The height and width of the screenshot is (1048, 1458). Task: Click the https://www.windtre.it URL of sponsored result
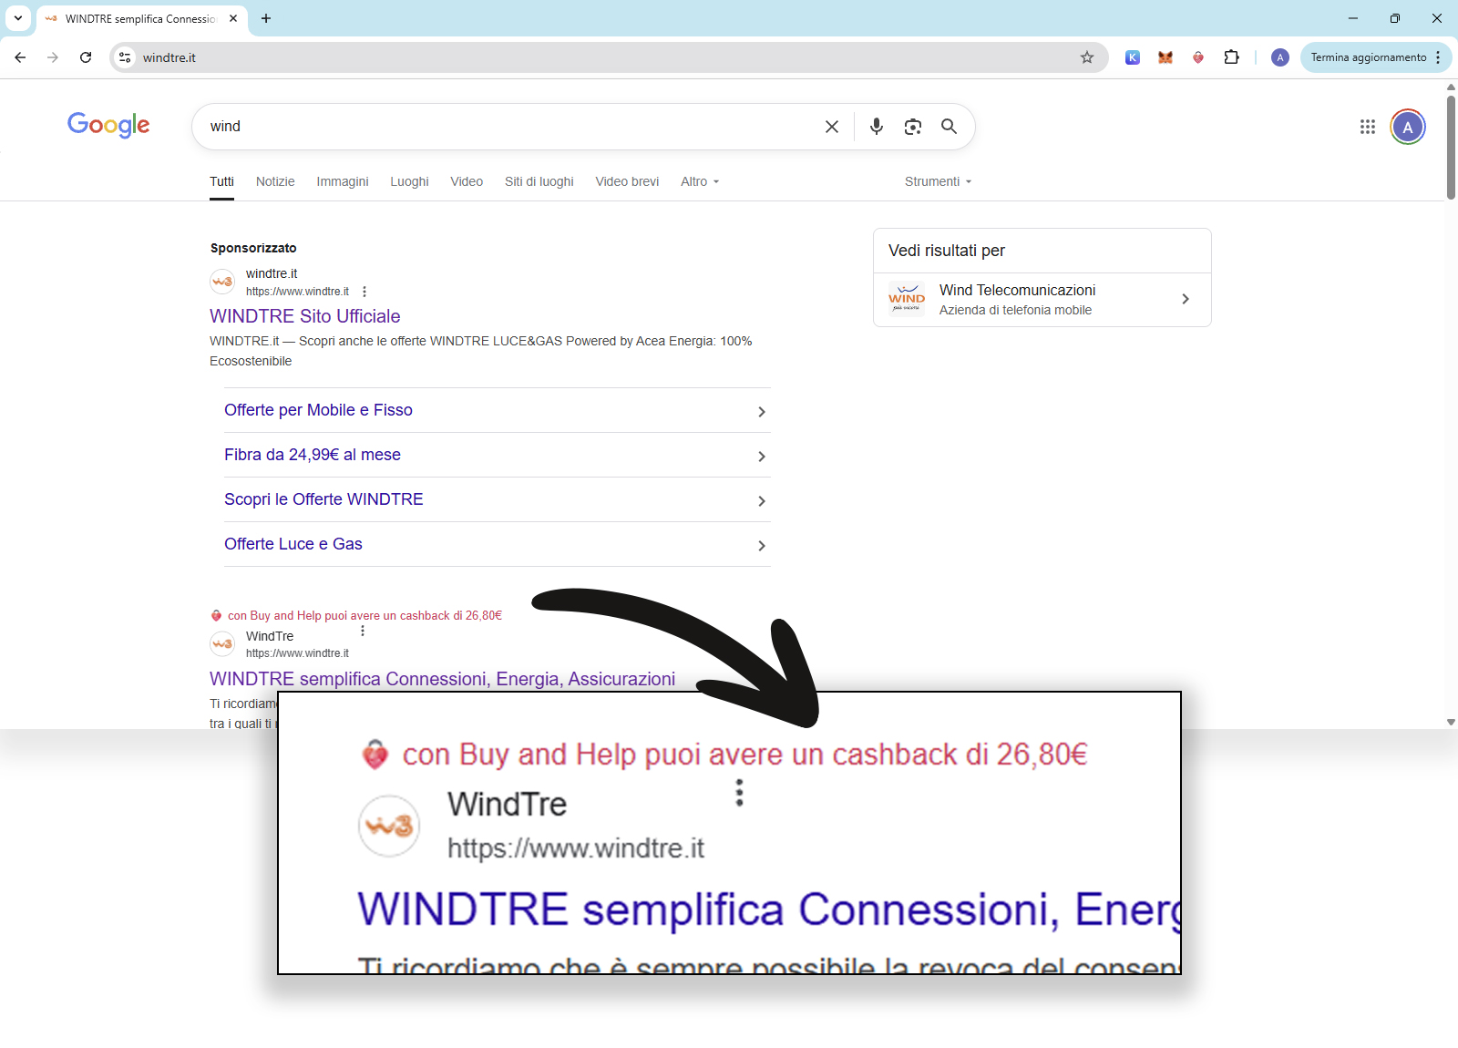(297, 292)
